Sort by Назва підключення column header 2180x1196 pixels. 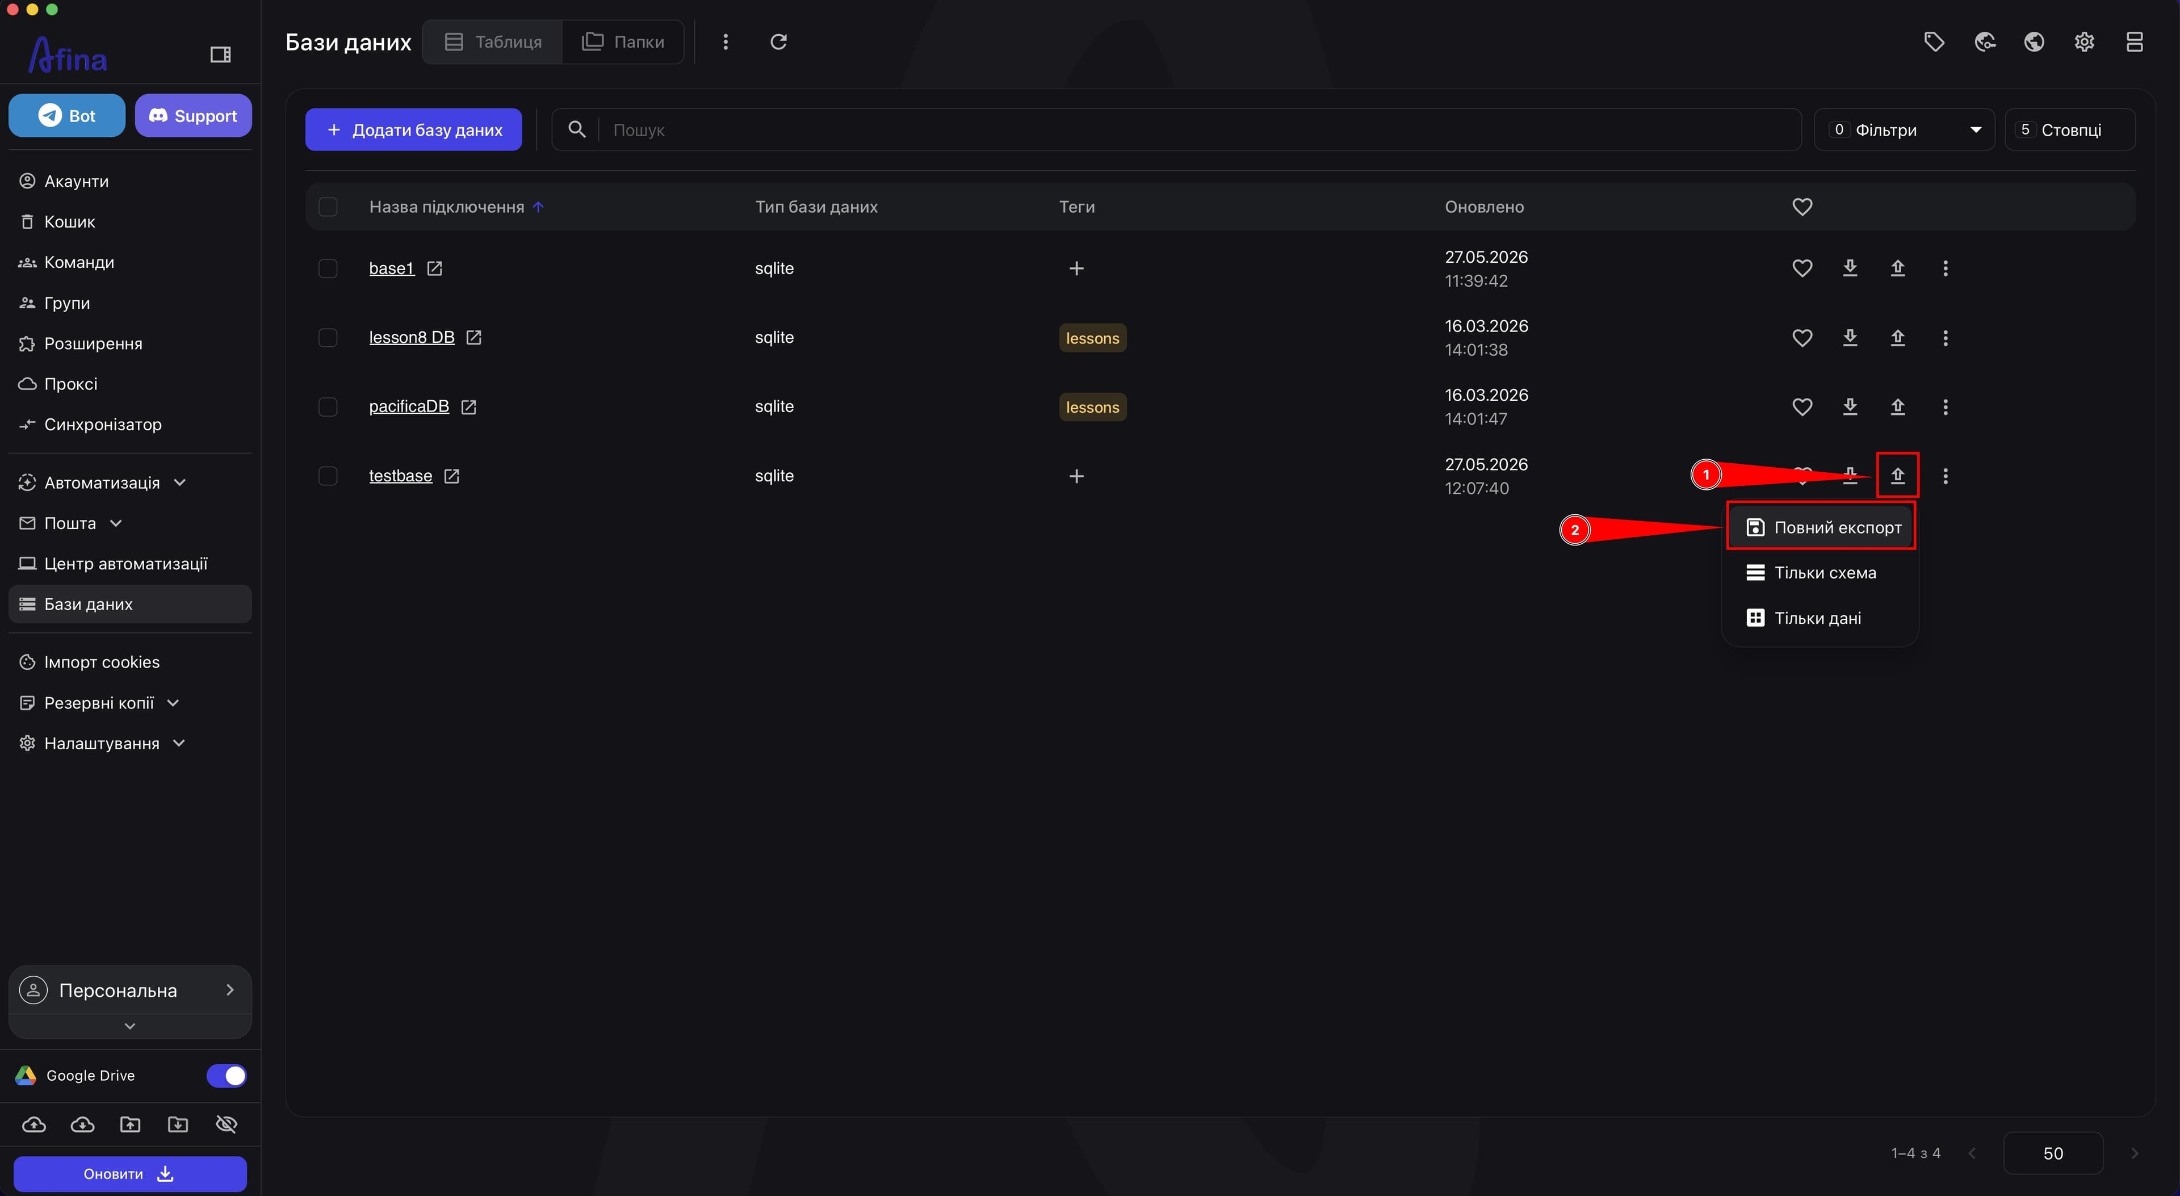(447, 207)
